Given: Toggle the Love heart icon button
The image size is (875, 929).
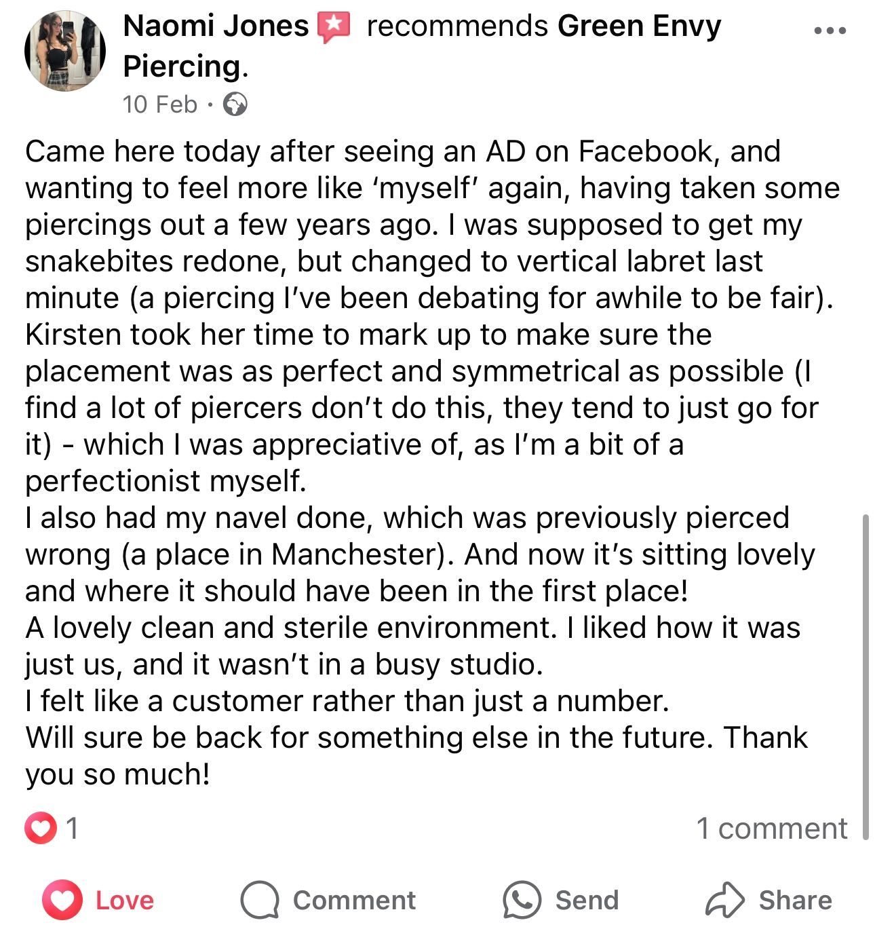Looking at the screenshot, I should click(62, 900).
